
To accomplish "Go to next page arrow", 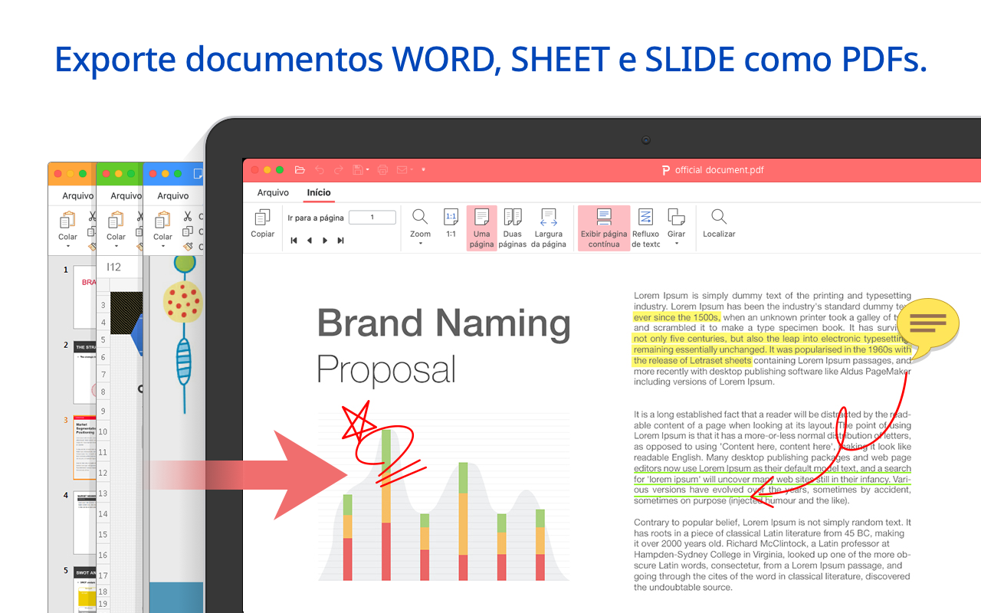I will (325, 241).
